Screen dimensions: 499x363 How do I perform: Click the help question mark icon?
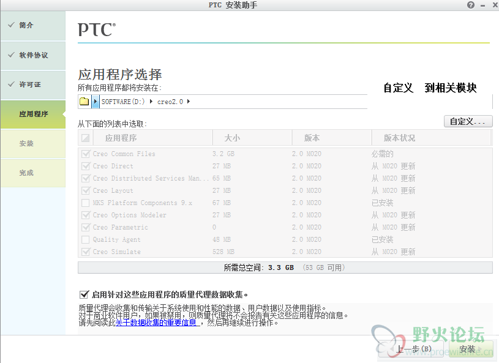coord(471,5)
